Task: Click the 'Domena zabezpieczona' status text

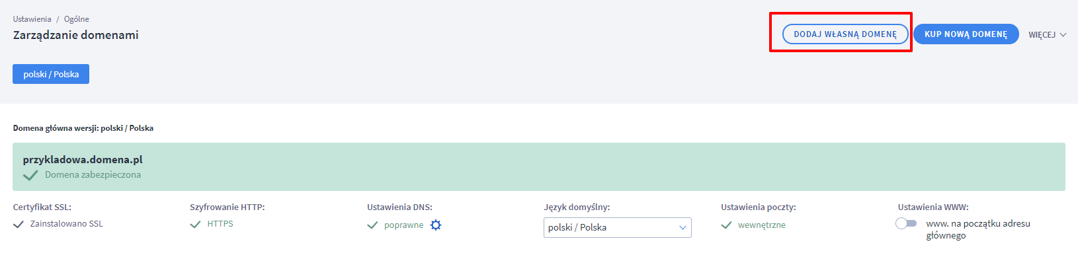Action: 93,175
